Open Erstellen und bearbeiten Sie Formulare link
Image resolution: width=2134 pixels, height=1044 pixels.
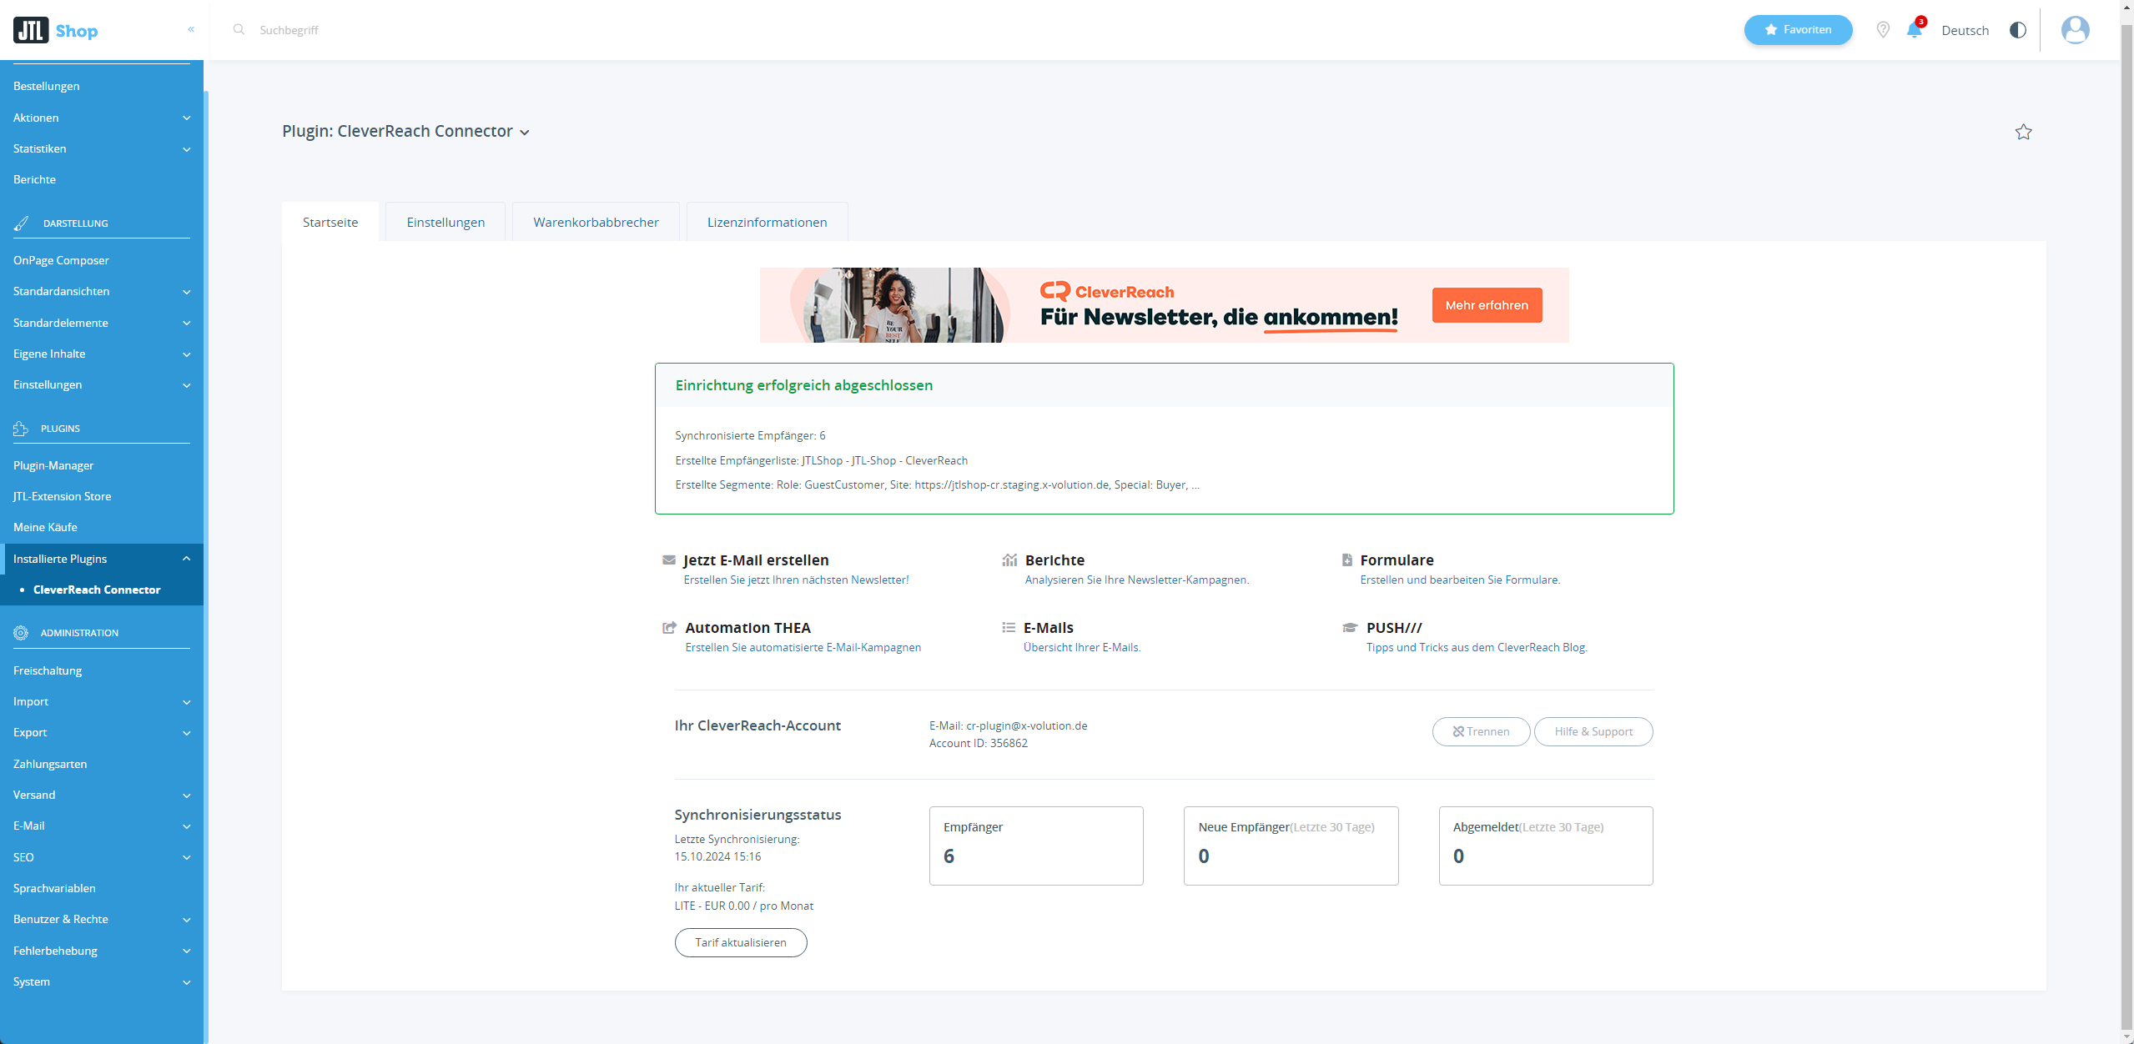pos(1460,580)
